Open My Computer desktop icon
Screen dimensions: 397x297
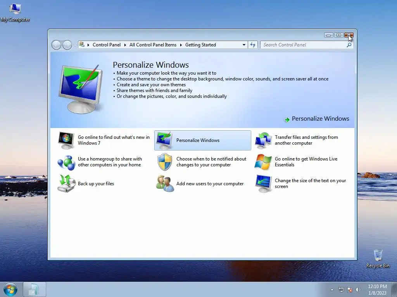click(15, 13)
